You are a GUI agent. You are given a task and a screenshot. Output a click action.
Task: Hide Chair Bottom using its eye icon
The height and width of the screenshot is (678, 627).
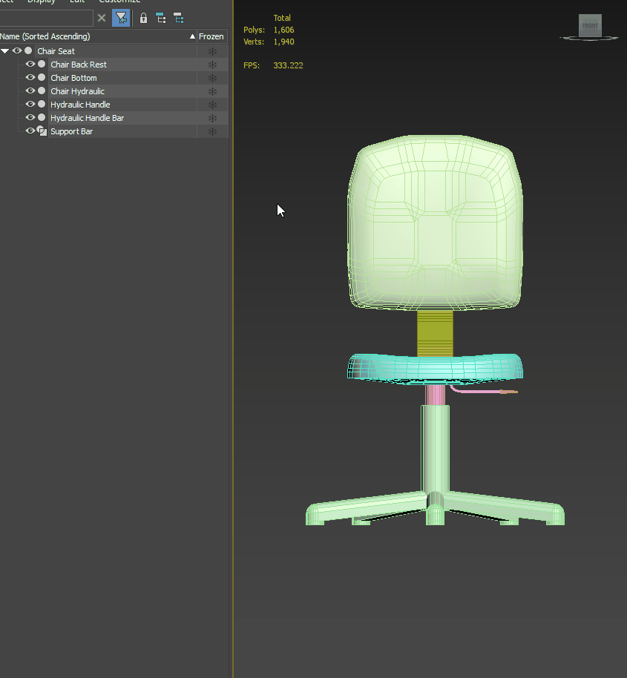point(30,77)
